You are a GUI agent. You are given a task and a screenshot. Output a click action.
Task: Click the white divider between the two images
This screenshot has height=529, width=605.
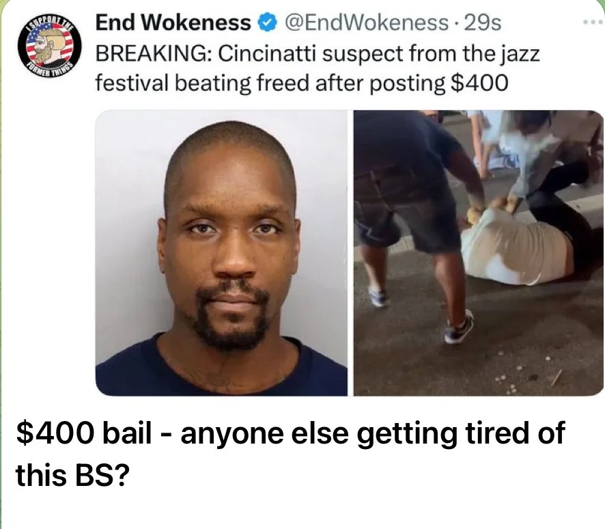[350, 253]
